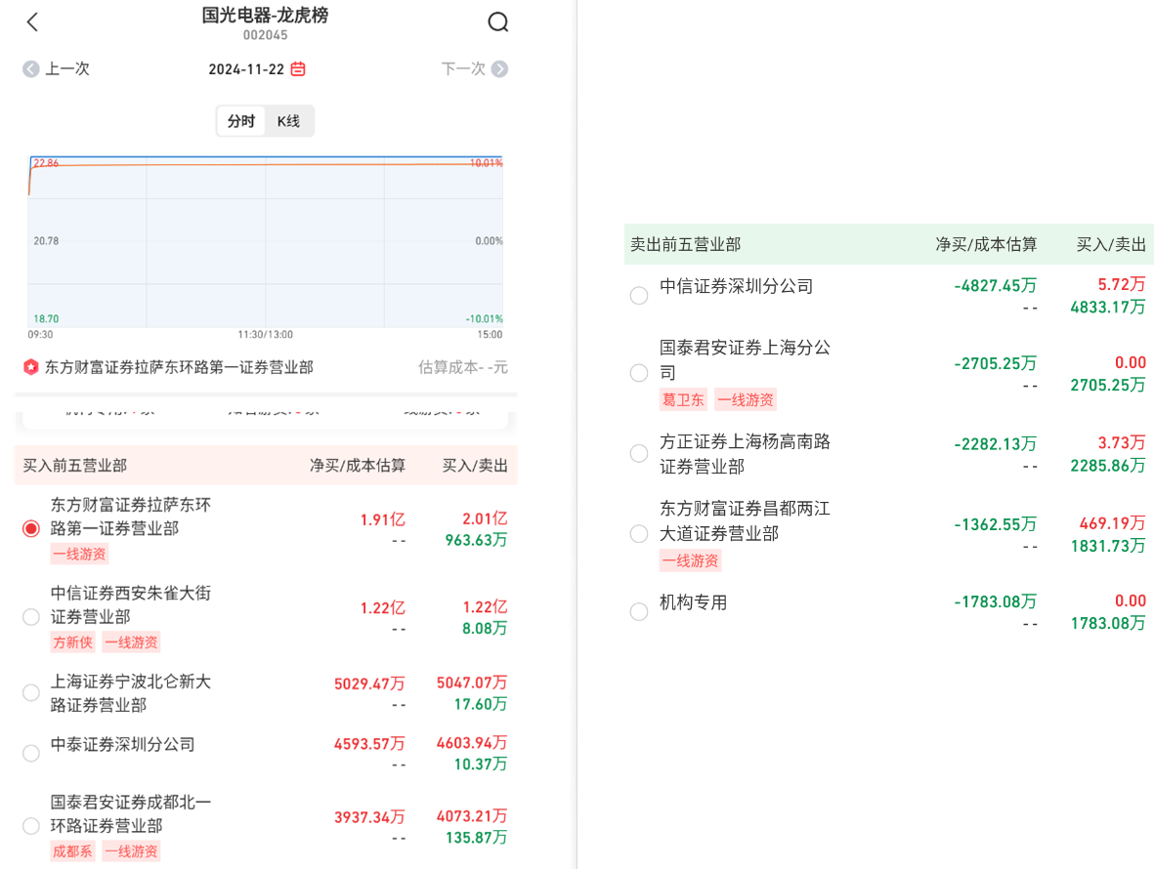Go to next record via right arrow icon

(499, 69)
